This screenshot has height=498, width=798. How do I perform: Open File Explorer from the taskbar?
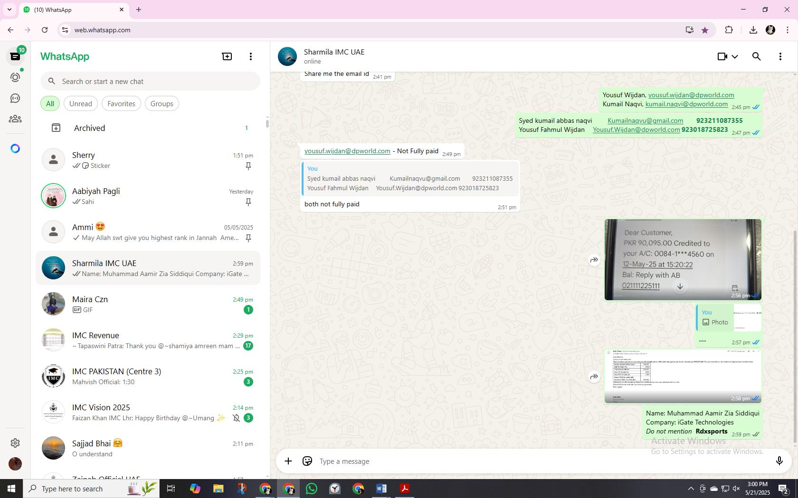tap(218, 489)
